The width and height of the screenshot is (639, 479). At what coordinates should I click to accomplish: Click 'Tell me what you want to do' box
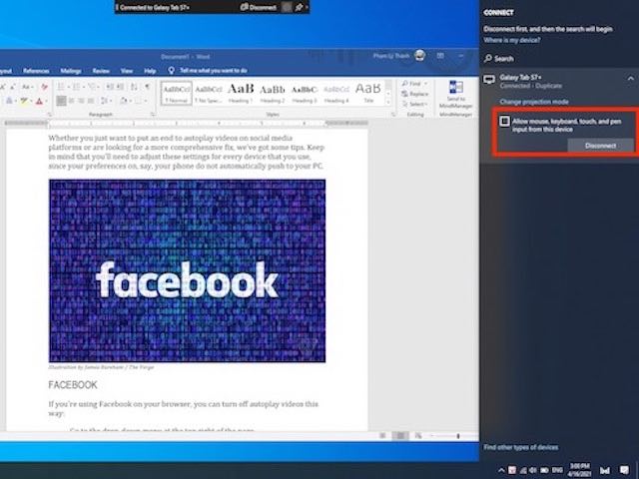coord(213,71)
